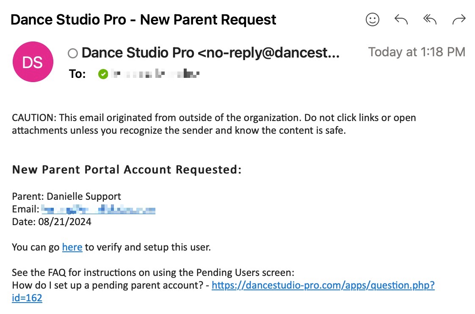Select the email subject 'New Parent Request'
Screen dimensions: 475x314
(x=207, y=19)
